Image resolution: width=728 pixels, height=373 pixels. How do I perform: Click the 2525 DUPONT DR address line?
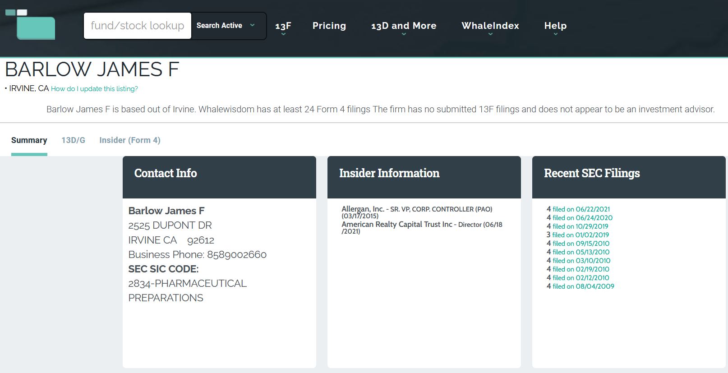tap(170, 225)
